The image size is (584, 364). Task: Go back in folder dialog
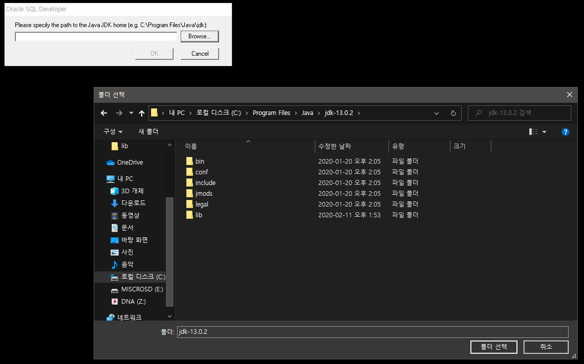pyautogui.click(x=104, y=113)
